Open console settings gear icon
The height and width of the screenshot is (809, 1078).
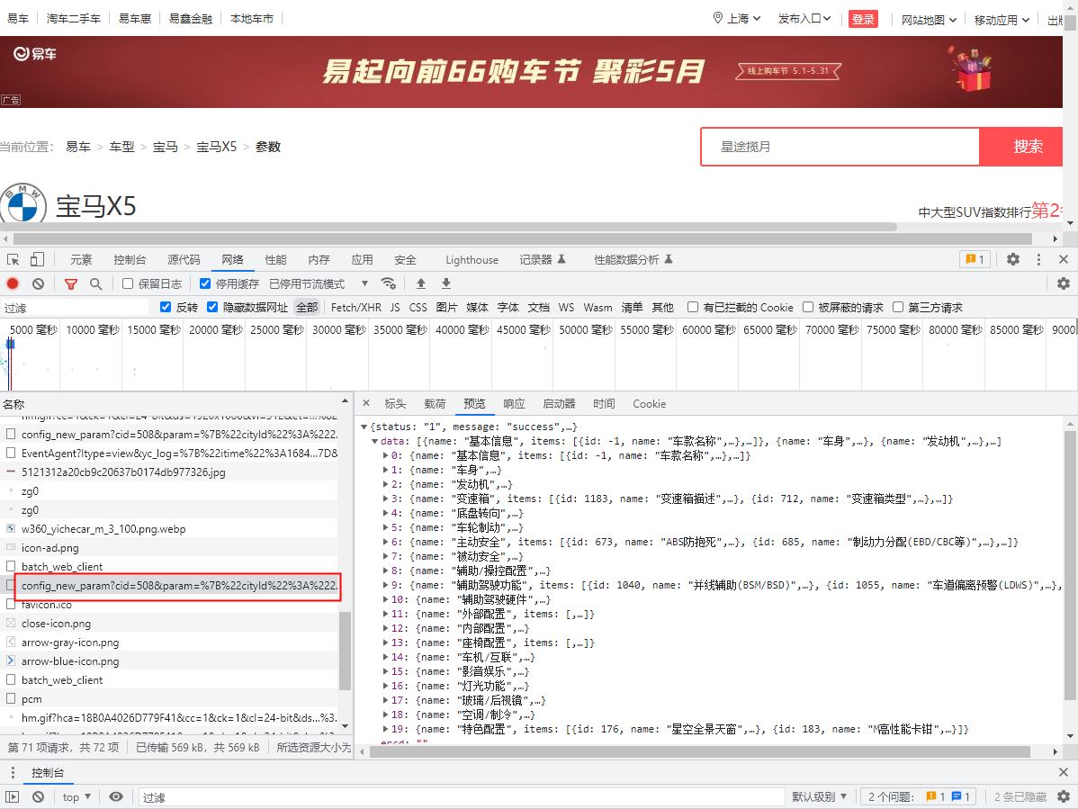click(1064, 796)
